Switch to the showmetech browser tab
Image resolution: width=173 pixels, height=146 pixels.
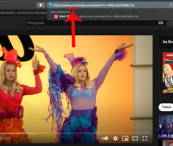[23, 13]
